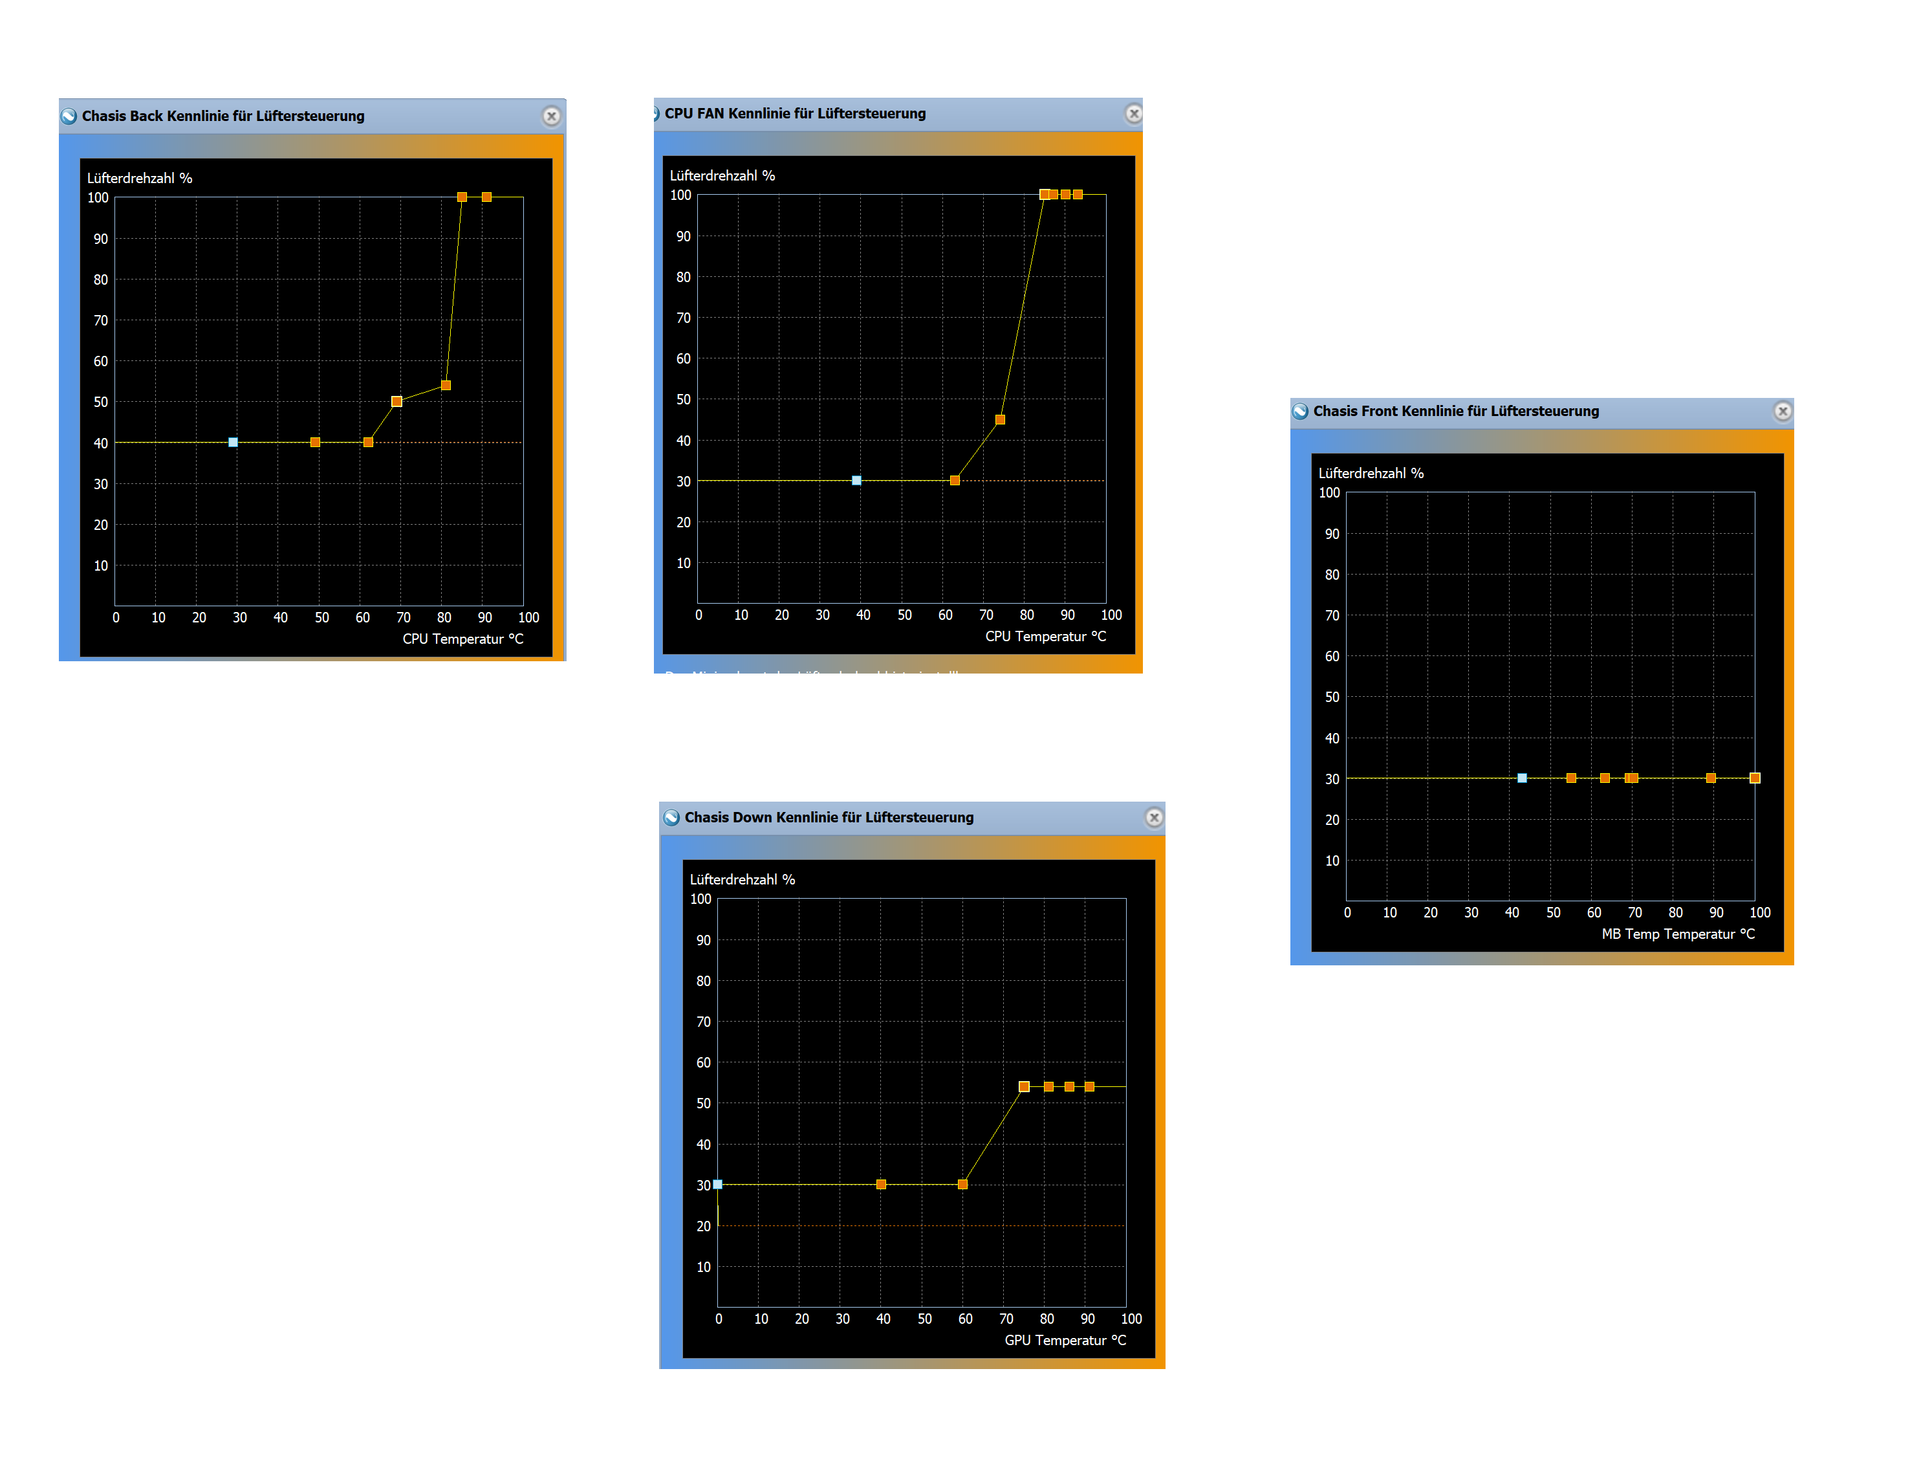Select the blue point in CPU FAN graph
Viewport: 1910px width, 1481px height.
(x=856, y=479)
